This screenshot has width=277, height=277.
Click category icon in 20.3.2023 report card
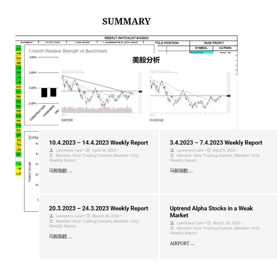coord(51,221)
